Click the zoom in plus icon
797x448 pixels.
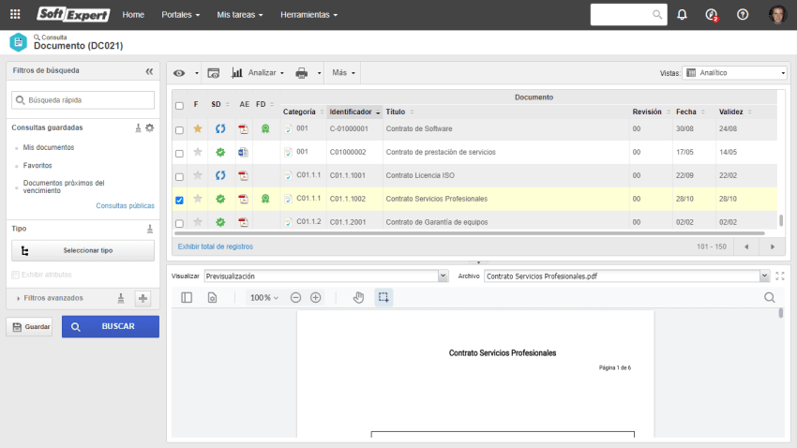(x=316, y=297)
